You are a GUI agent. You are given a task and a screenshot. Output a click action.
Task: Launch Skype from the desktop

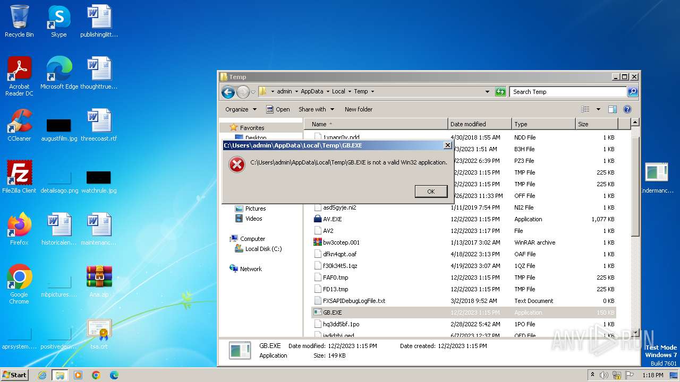coord(58,21)
